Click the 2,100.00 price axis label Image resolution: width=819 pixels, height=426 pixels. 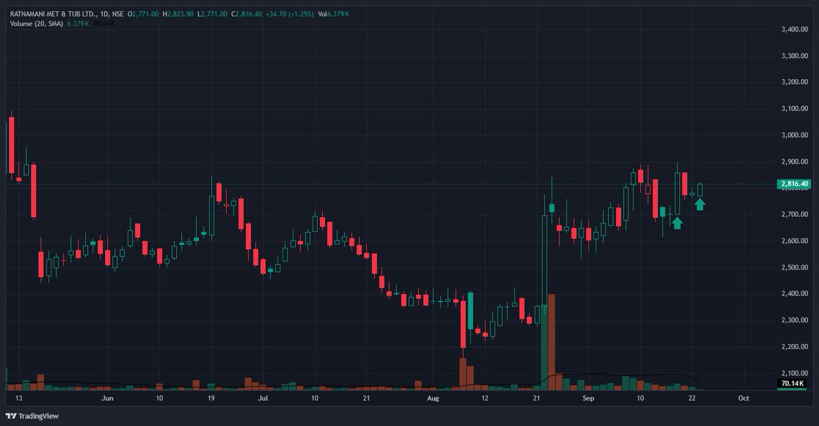tap(794, 373)
